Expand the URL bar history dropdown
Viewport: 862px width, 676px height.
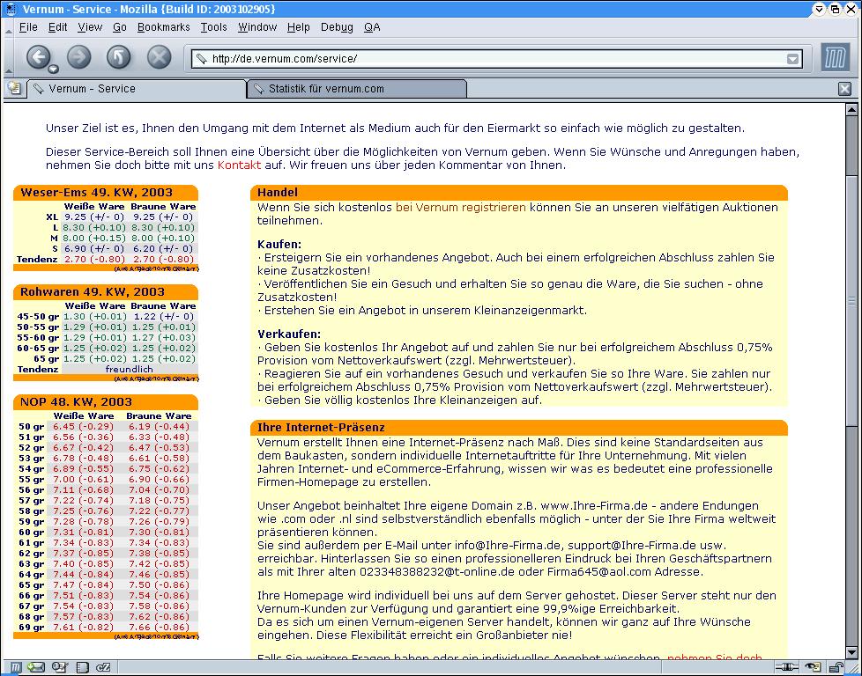(x=792, y=59)
